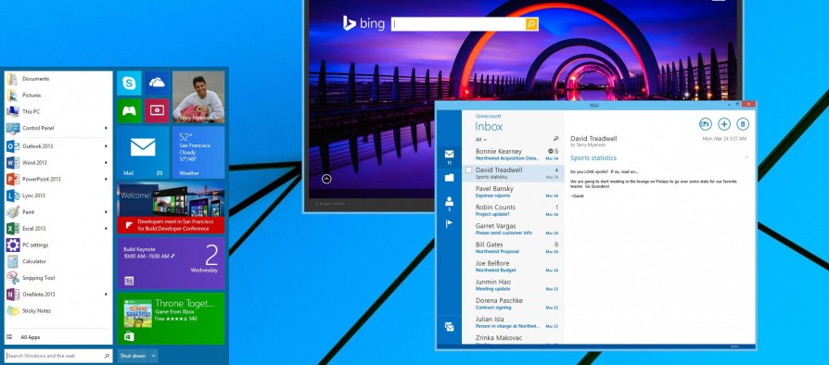Launch Calculator from the Start menu
The width and height of the screenshot is (829, 365).
[x=57, y=261]
